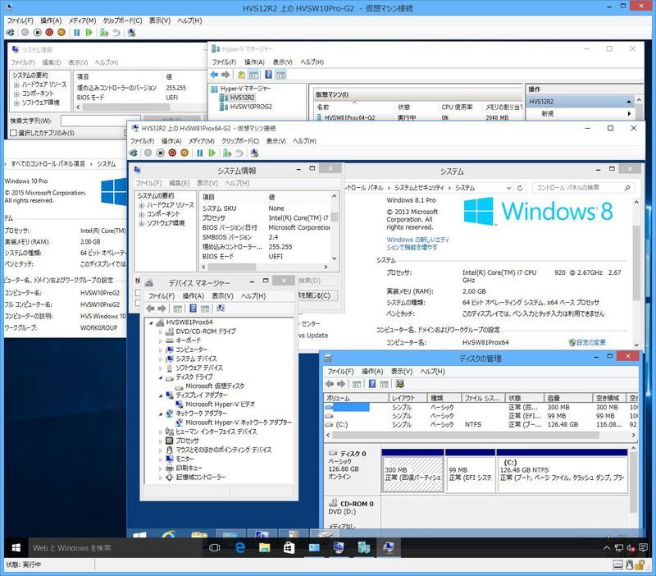This screenshot has width=656, height=576.
Task: Select HVSW10PROG2 in Hyper-V Manager tree
Action: [251, 107]
